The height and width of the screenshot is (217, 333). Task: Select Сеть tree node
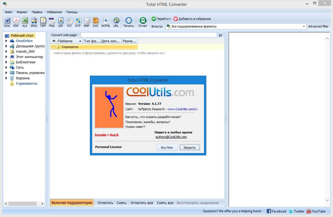pyautogui.click(x=20, y=68)
